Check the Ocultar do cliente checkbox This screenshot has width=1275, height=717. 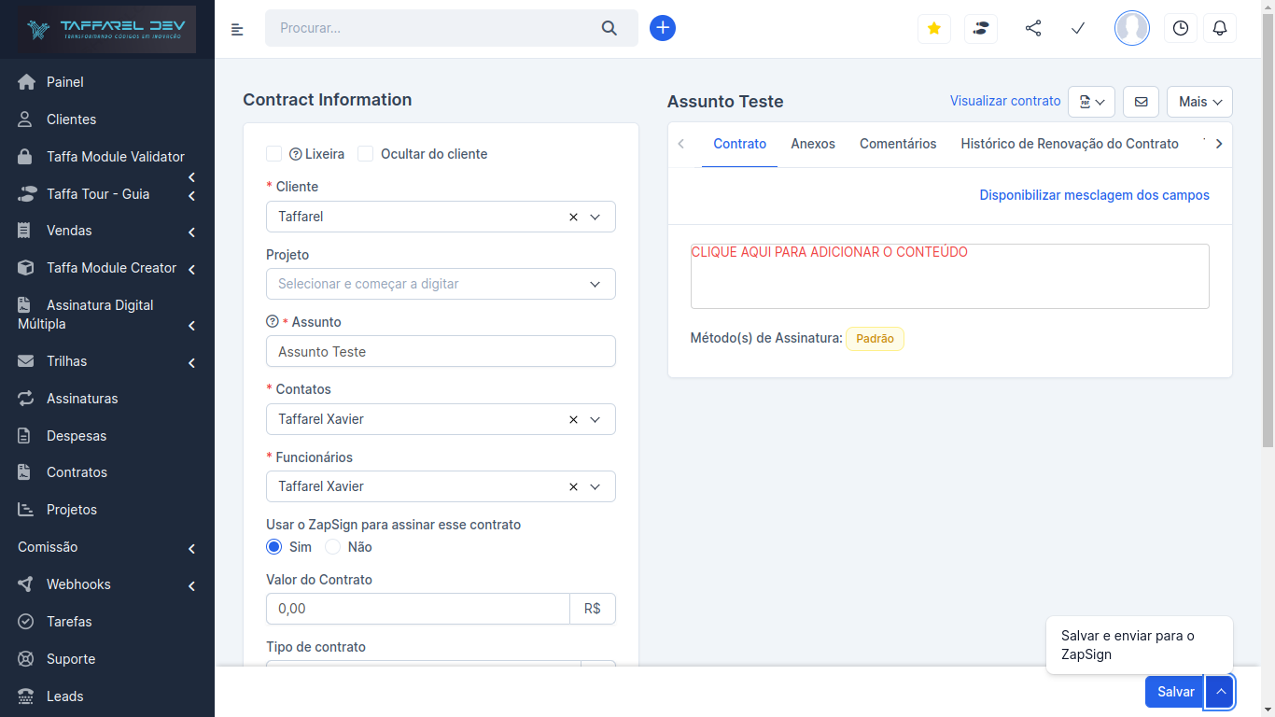[365, 153]
